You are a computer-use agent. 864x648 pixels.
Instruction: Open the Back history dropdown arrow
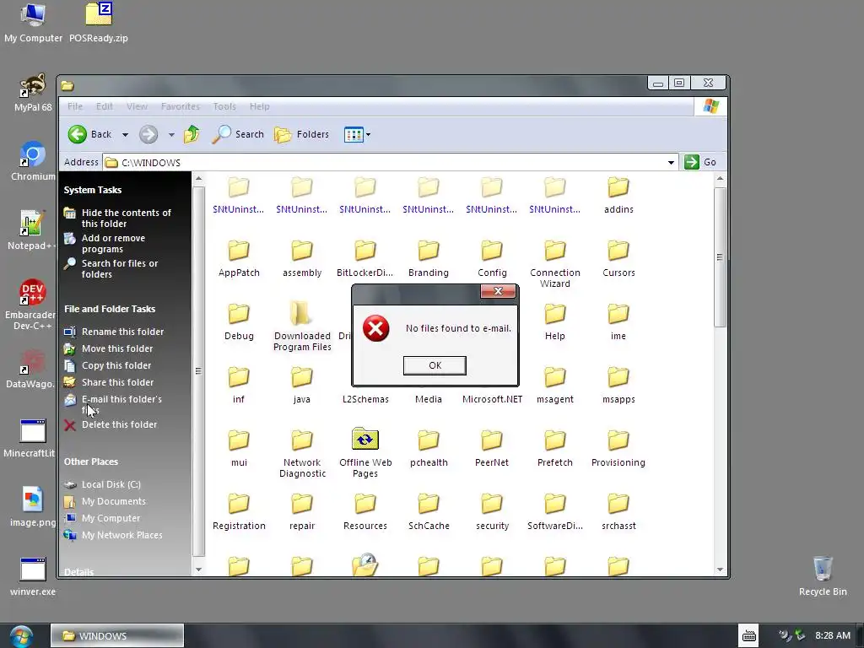point(125,134)
